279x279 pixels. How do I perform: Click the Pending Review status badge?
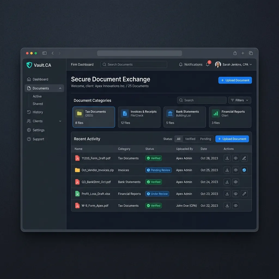[x=159, y=170]
